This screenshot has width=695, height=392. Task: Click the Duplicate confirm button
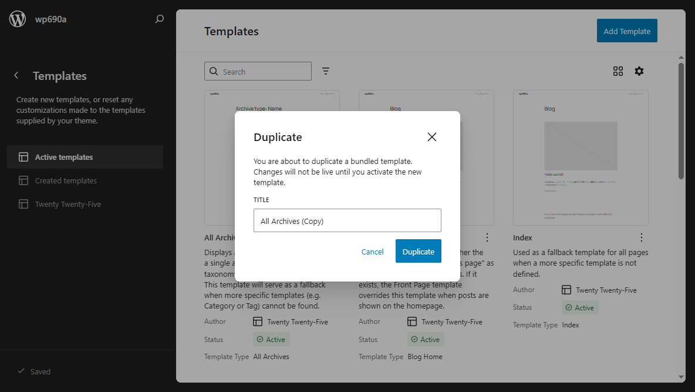tap(418, 252)
